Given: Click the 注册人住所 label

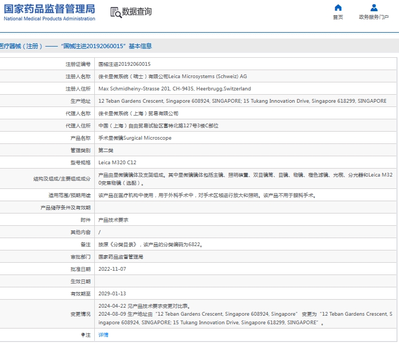Looking at the screenshot, I should point(78,89).
